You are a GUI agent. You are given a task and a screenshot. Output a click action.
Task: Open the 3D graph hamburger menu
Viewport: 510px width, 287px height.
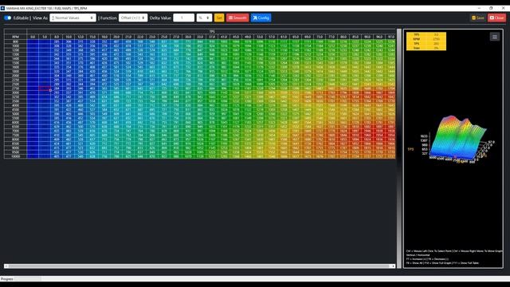(x=495, y=37)
